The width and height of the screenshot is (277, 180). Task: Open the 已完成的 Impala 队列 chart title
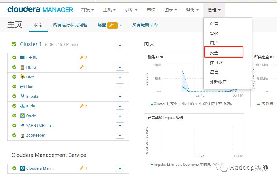[165, 117]
